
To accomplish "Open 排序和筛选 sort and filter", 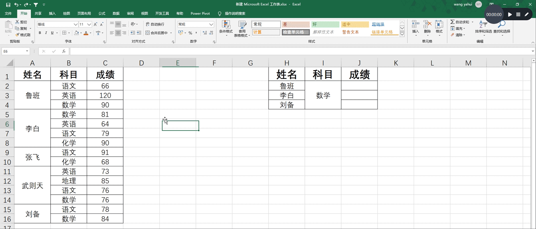I will 483,28.
